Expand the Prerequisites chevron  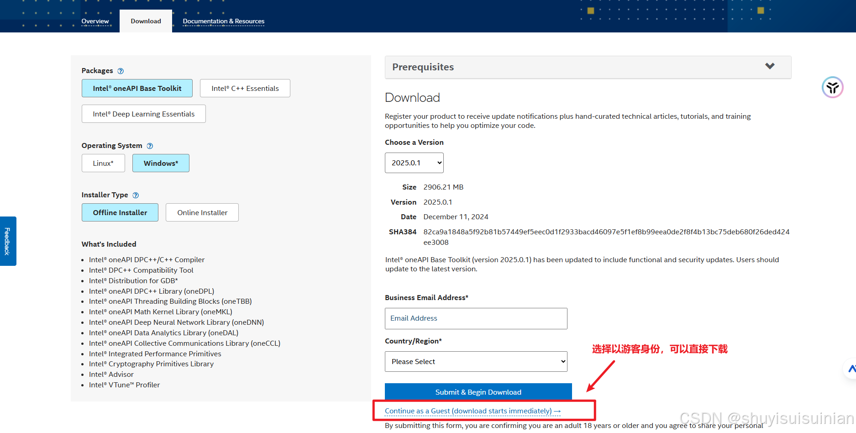[770, 66]
